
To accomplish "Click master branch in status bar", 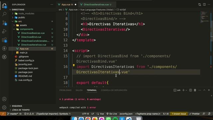I will coord(13,114).
